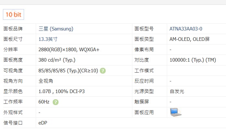Click the laptop panel application icon
This screenshot has width=226, height=132.
pyautogui.click(x=175, y=112)
